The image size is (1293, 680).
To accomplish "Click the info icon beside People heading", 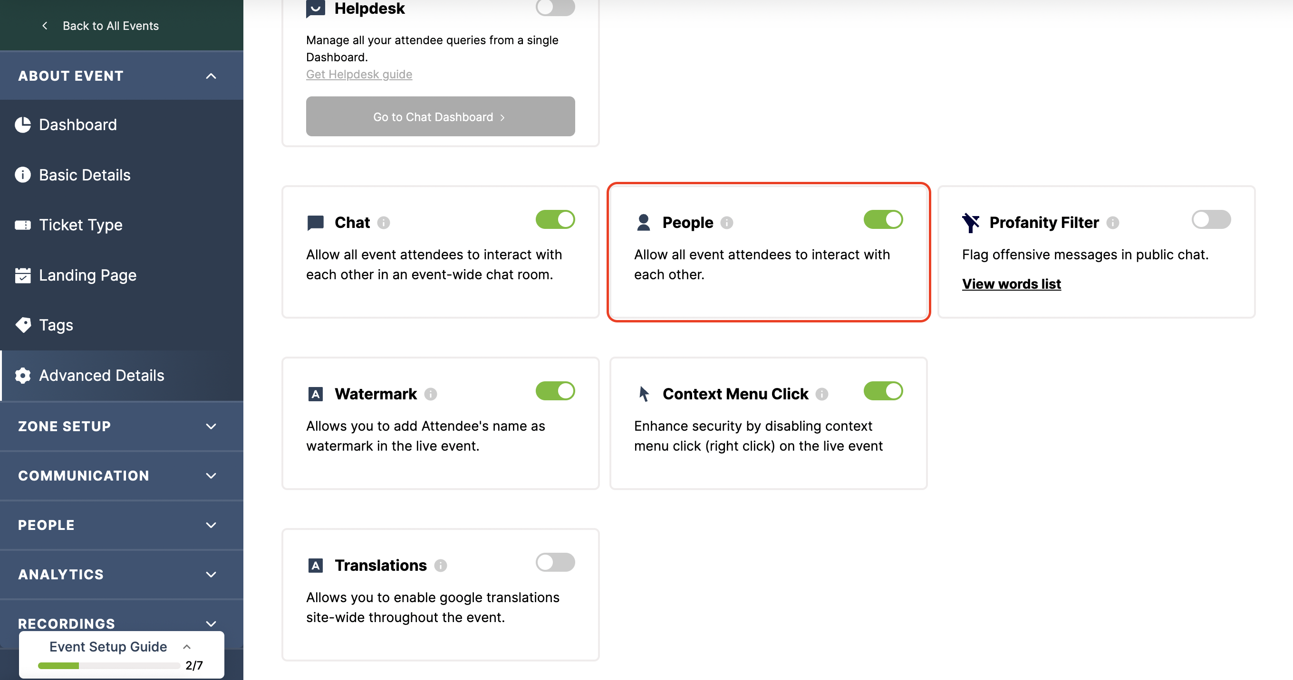I will 726,223.
